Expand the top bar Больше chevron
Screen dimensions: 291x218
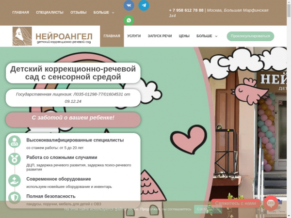tap(113, 13)
